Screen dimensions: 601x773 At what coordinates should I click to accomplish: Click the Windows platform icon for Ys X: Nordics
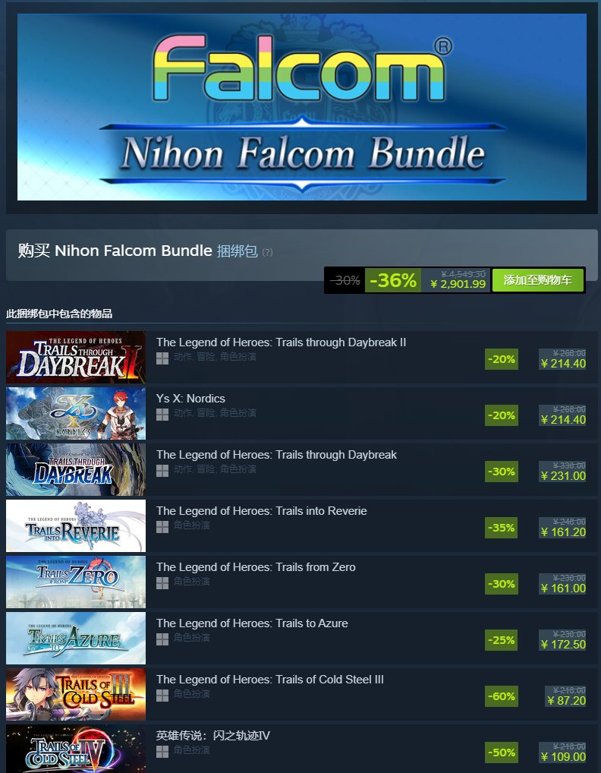coord(162,415)
